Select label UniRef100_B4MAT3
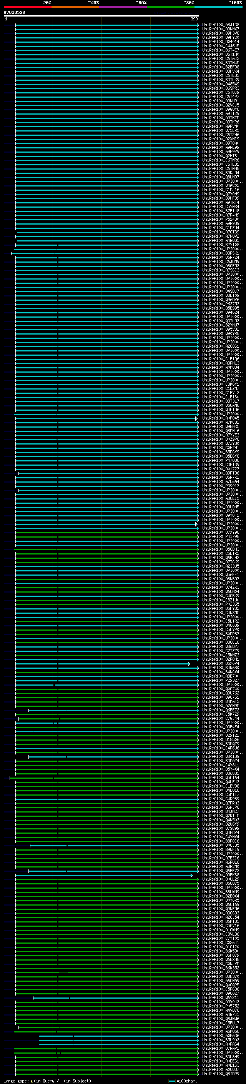The height and width of the screenshot is (1084, 246). 221,701
